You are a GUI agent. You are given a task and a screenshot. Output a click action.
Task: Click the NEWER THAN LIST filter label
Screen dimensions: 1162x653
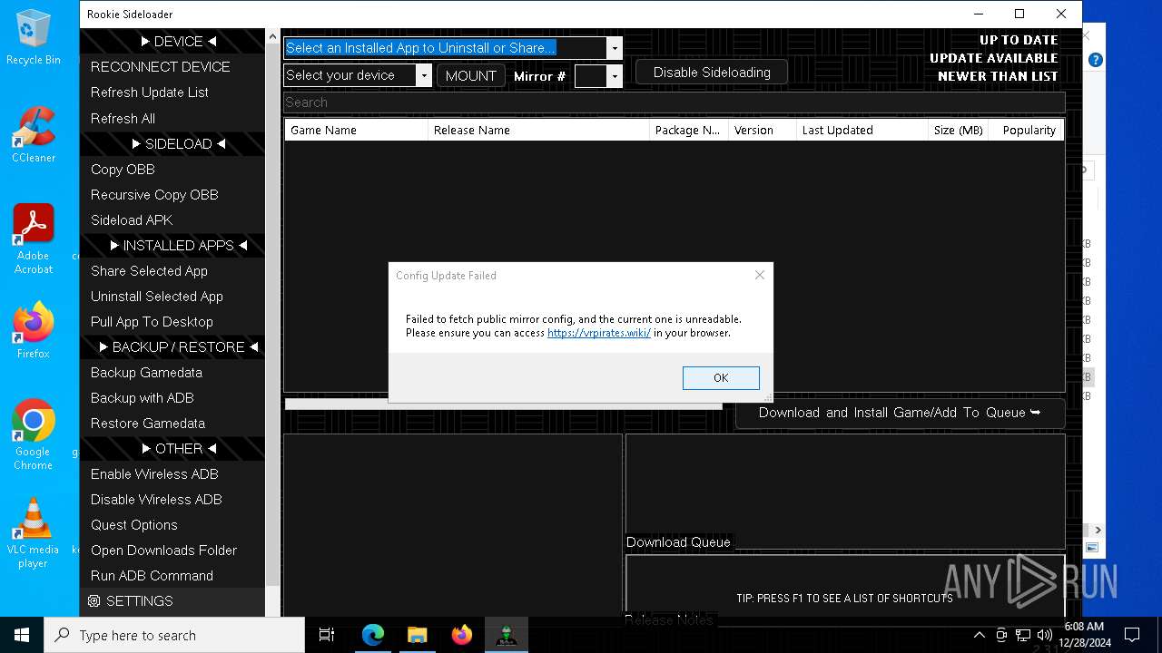(998, 76)
